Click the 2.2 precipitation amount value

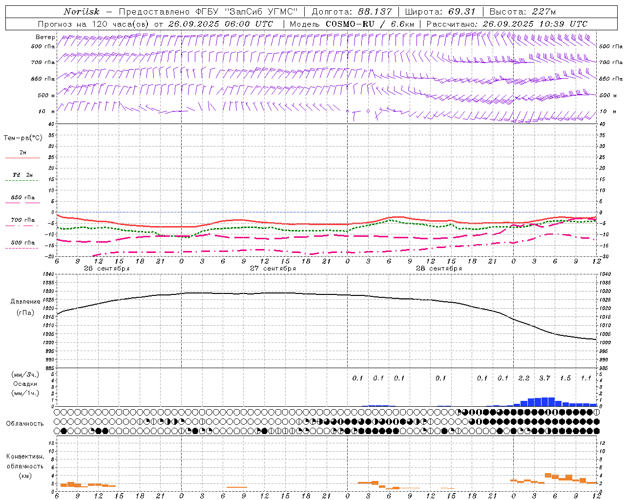click(x=523, y=378)
